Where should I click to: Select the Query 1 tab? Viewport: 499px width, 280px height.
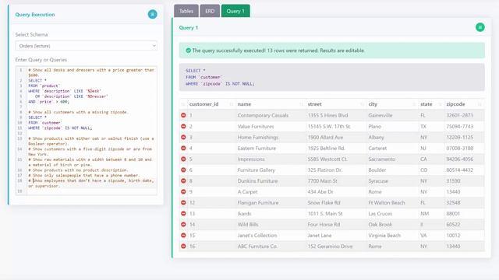coord(235,11)
